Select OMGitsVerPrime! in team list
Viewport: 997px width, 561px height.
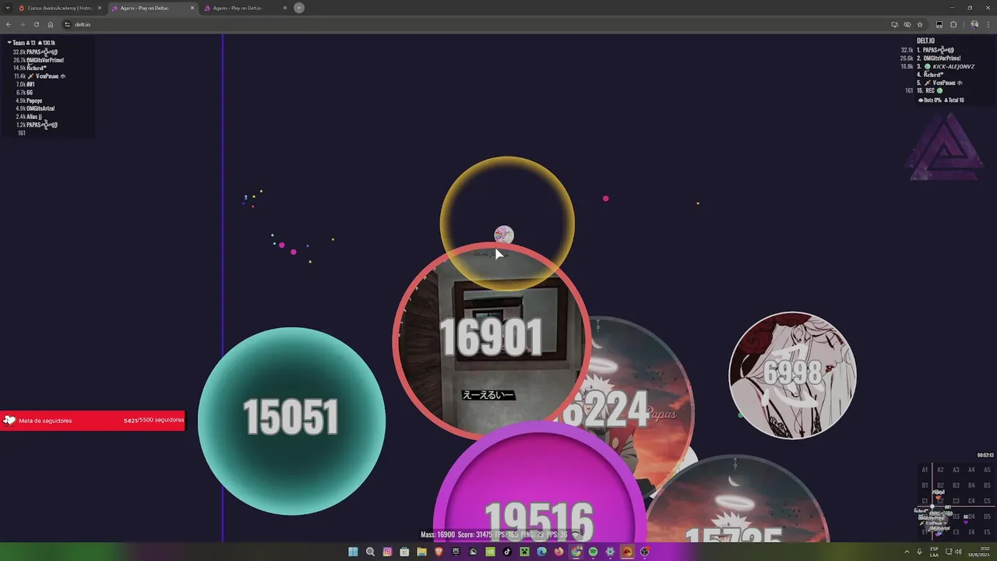point(45,60)
